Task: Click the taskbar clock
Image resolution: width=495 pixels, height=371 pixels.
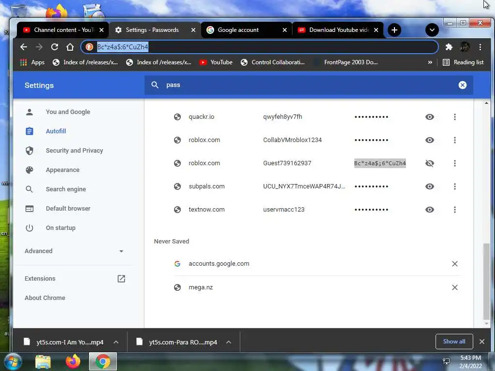Action: [x=470, y=362]
